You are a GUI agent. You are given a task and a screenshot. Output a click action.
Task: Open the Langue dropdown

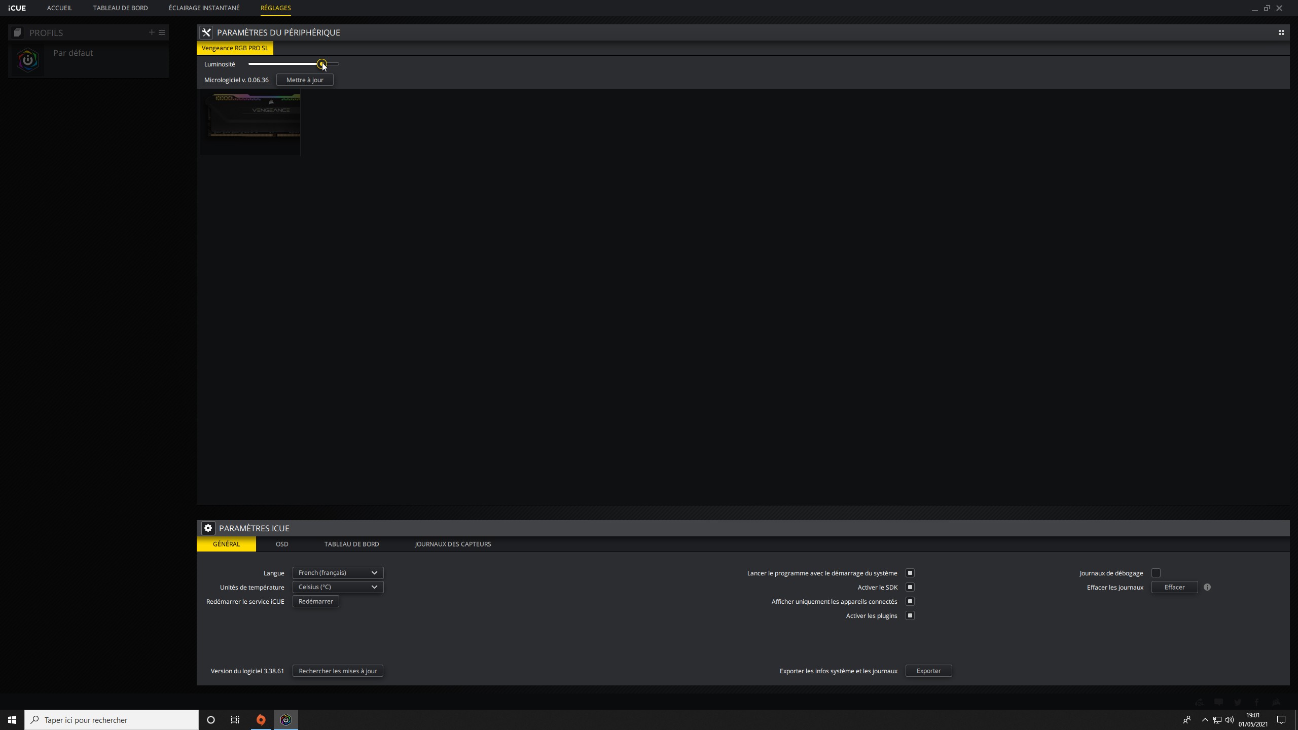(x=338, y=573)
